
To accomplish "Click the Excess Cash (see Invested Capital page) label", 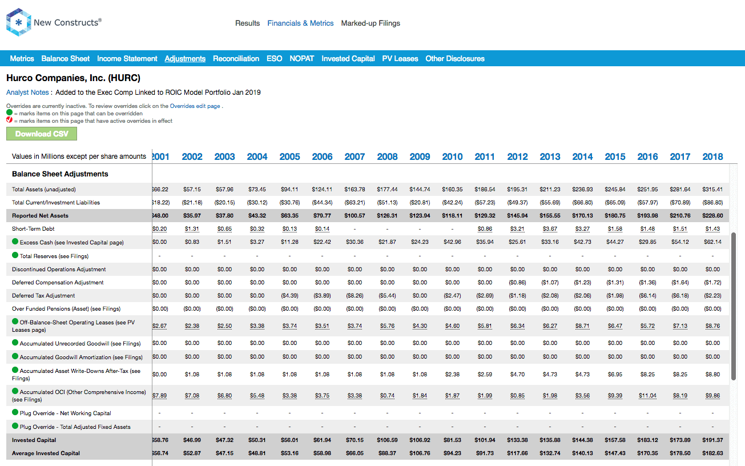I will pos(71,242).
